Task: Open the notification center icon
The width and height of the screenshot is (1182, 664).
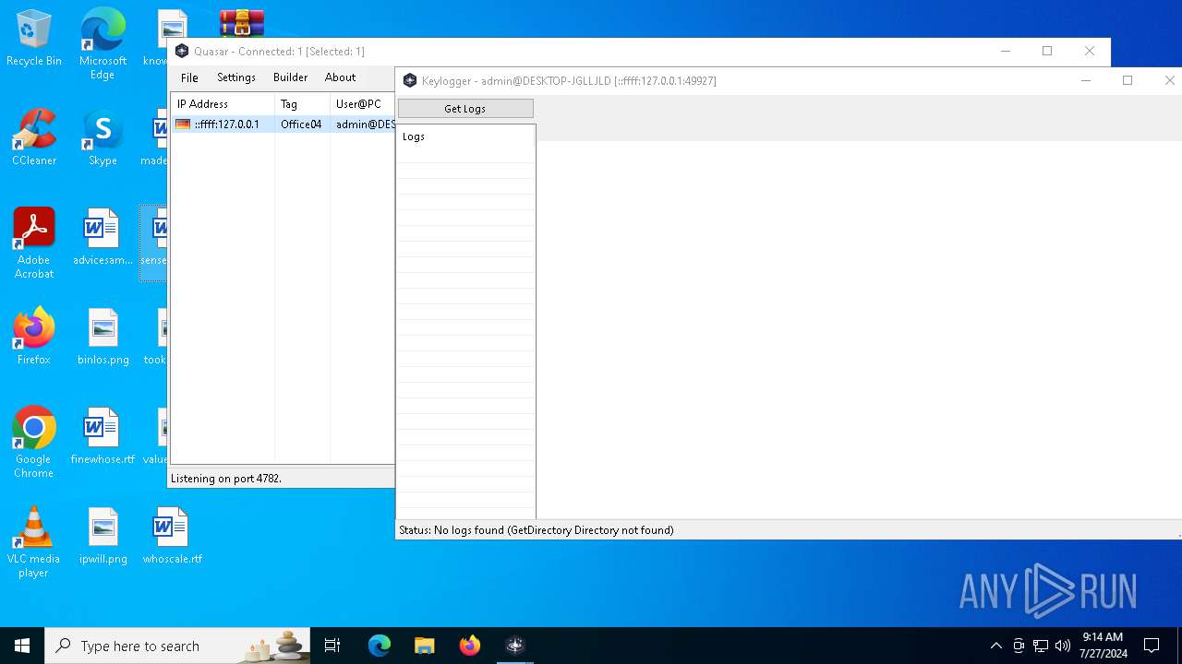Action: [x=1152, y=646]
